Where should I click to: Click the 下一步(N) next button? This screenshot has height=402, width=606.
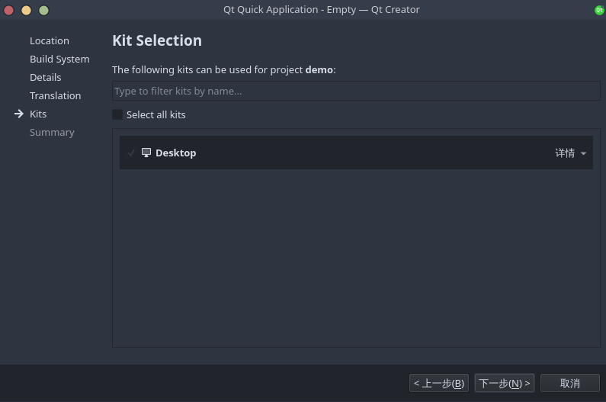click(505, 383)
